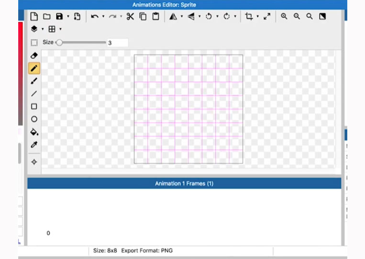Open the rotate clockwise dropdown arrow

(235, 17)
